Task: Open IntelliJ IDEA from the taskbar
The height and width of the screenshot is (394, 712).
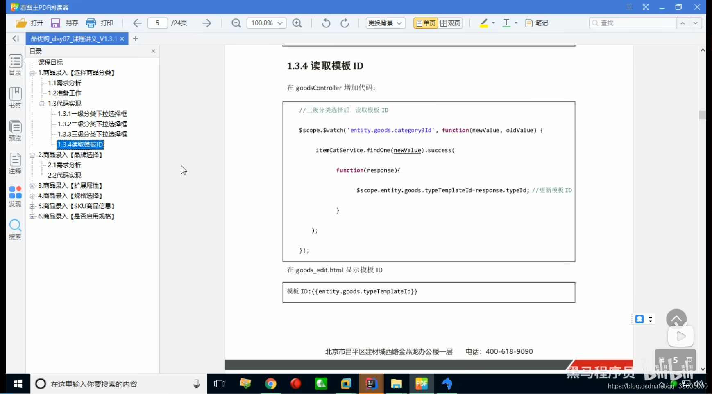Action: point(371,384)
